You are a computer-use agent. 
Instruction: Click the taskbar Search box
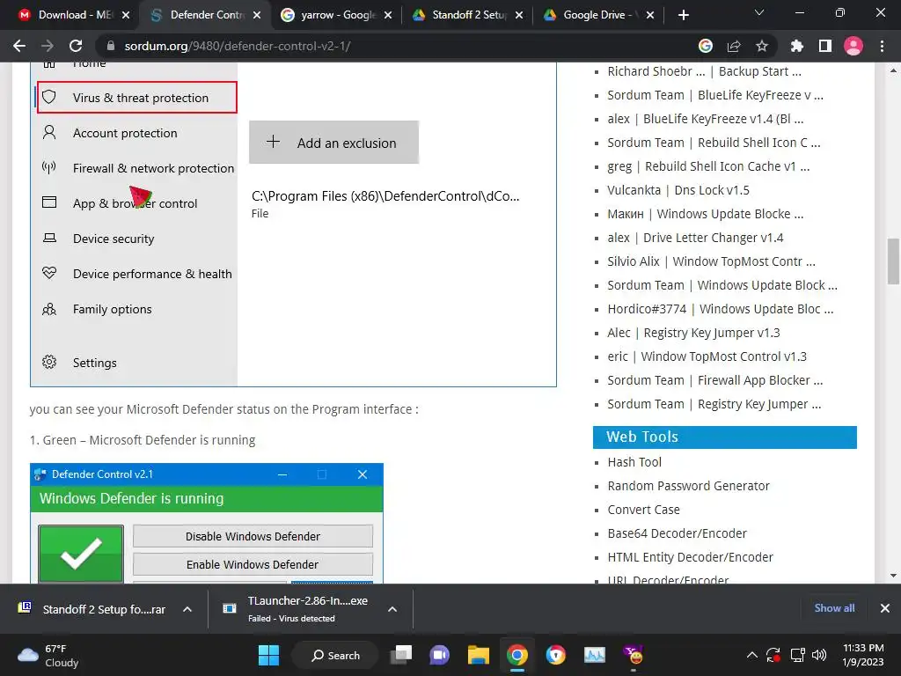335,655
